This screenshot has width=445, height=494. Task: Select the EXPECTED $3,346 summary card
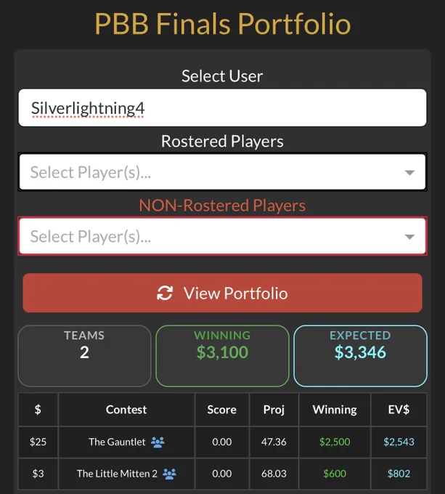point(360,356)
